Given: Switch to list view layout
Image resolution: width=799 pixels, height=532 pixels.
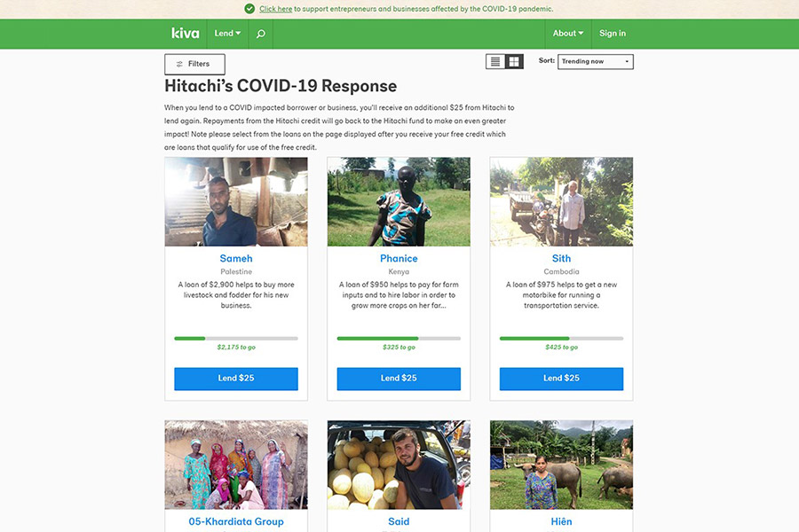Looking at the screenshot, I should [x=494, y=61].
